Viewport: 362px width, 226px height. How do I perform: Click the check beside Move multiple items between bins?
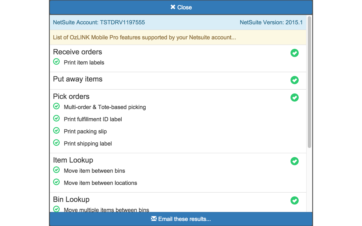[56, 209]
